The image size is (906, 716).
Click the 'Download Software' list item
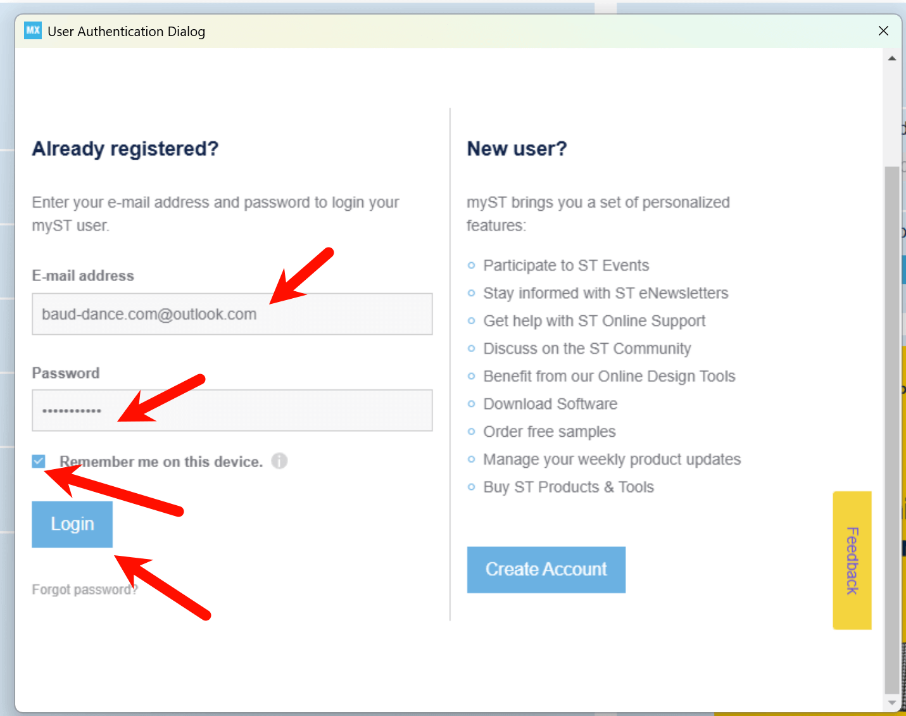pyautogui.click(x=550, y=404)
